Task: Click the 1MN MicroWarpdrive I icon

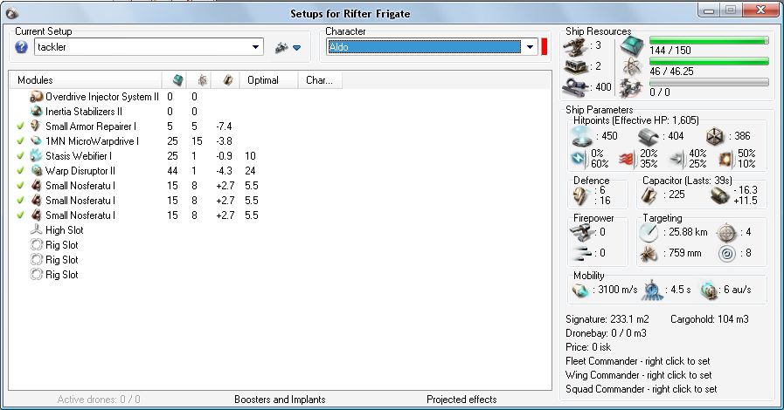Action: point(36,141)
